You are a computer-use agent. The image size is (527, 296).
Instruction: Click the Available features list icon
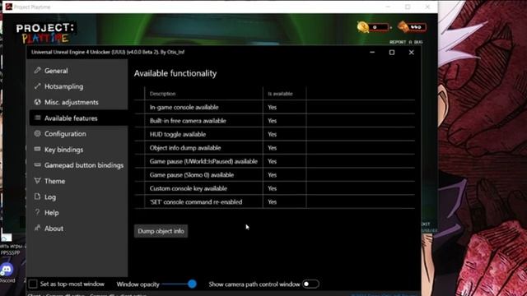37,118
